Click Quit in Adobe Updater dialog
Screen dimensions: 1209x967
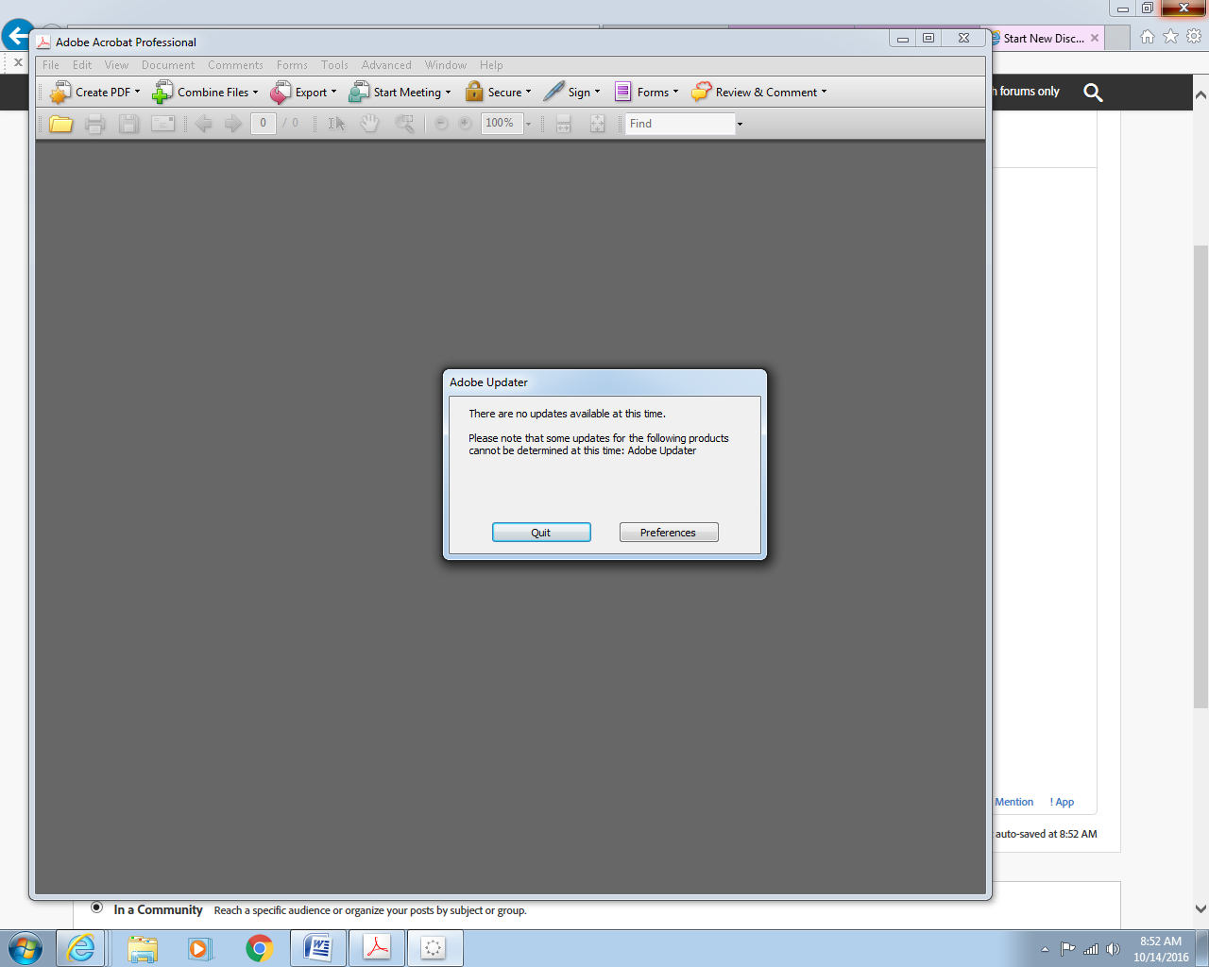pos(541,533)
